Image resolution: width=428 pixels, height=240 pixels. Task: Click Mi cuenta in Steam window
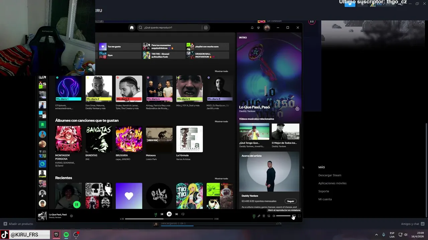click(x=325, y=199)
